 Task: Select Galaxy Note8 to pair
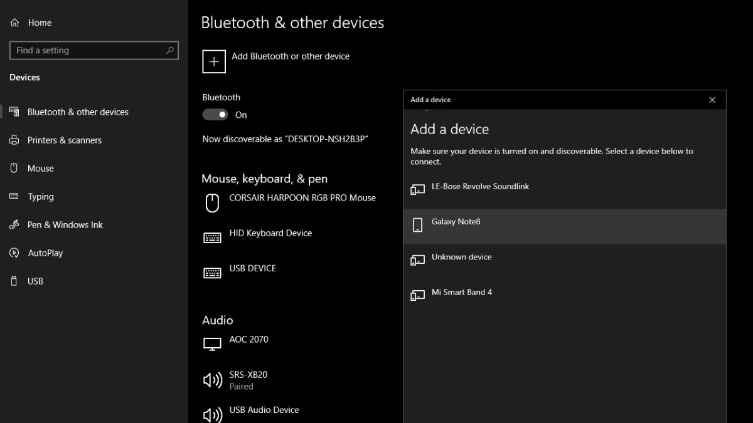(565, 226)
